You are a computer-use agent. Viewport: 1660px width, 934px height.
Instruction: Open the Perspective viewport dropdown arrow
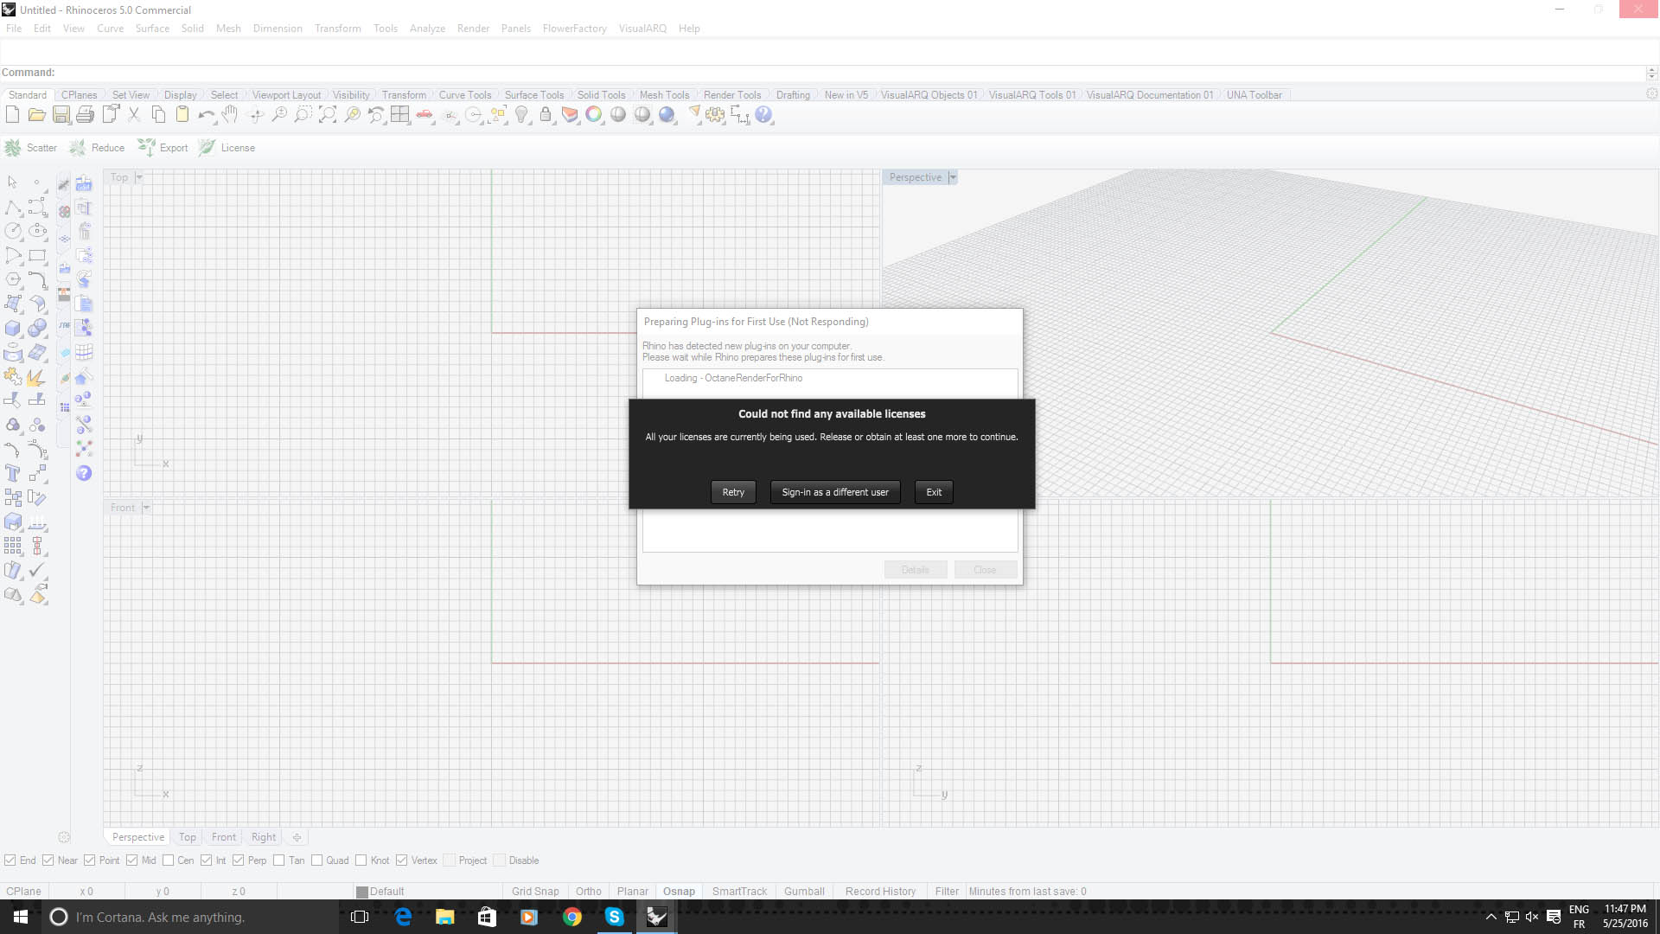[x=953, y=177]
